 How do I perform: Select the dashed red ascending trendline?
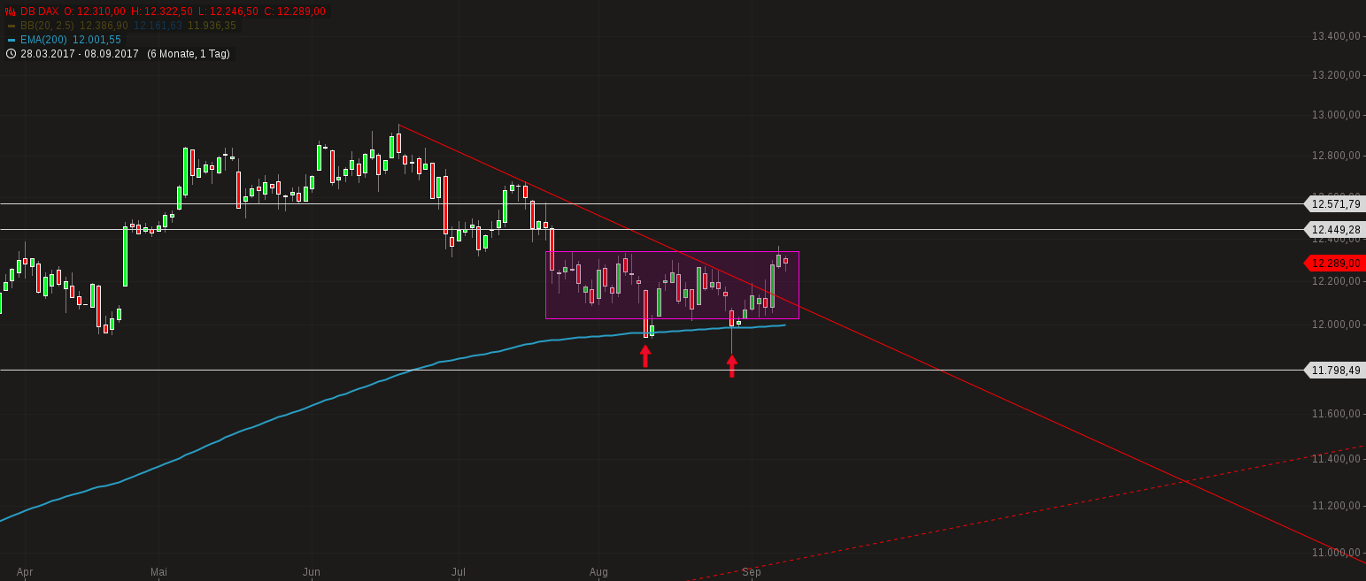tap(1027, 514)
